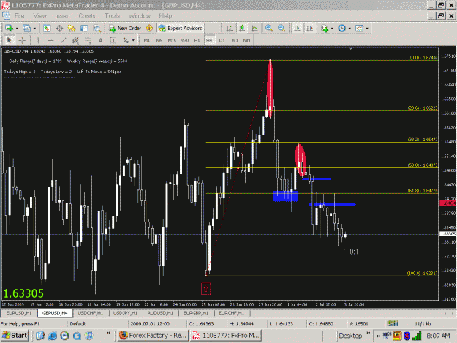
Task: Select the M15 timeframe
Action: coord(172,40)
